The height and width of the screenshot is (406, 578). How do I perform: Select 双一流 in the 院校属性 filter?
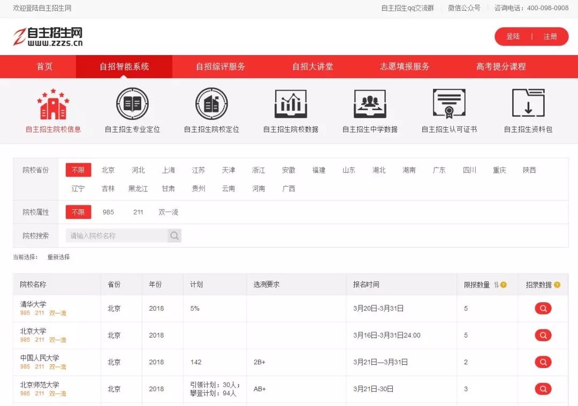(x=168, y=212)
